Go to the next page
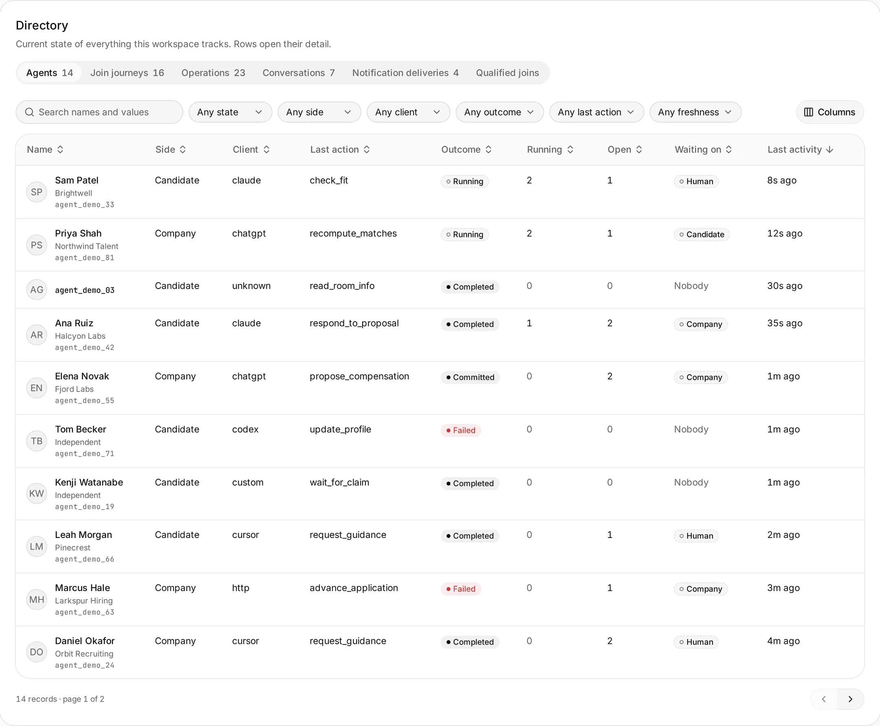 point(850,699)
